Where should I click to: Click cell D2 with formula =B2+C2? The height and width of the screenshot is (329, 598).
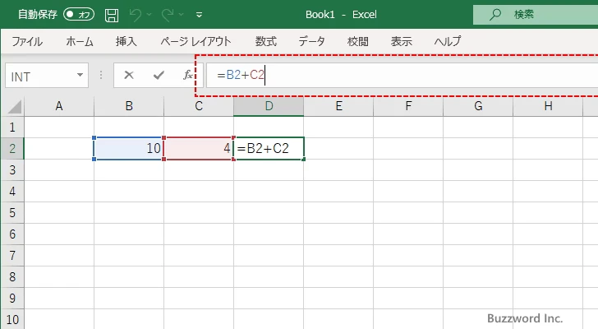pos(269,149)
